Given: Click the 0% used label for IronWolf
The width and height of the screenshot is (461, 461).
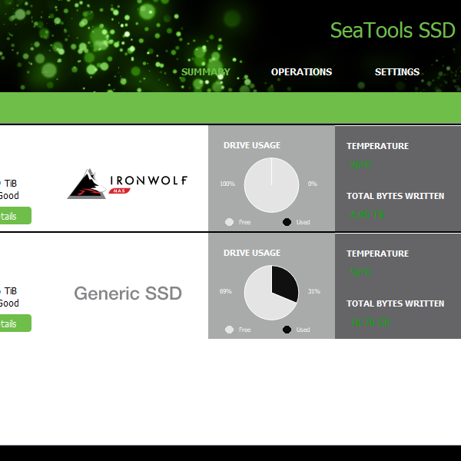Looking at the screenshot, I should pyautogui.click(x=313, y=184).
